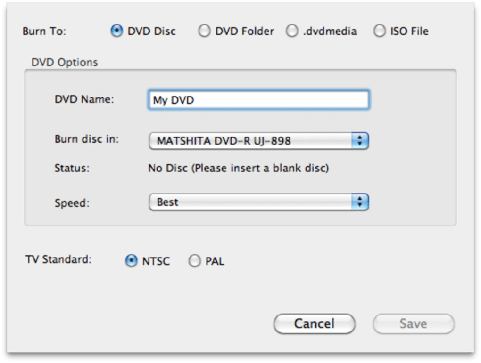The width and height of the screenshot is (481, 363).
Task: Select the NTSC TV standard
Action: [x=131, y=261]
